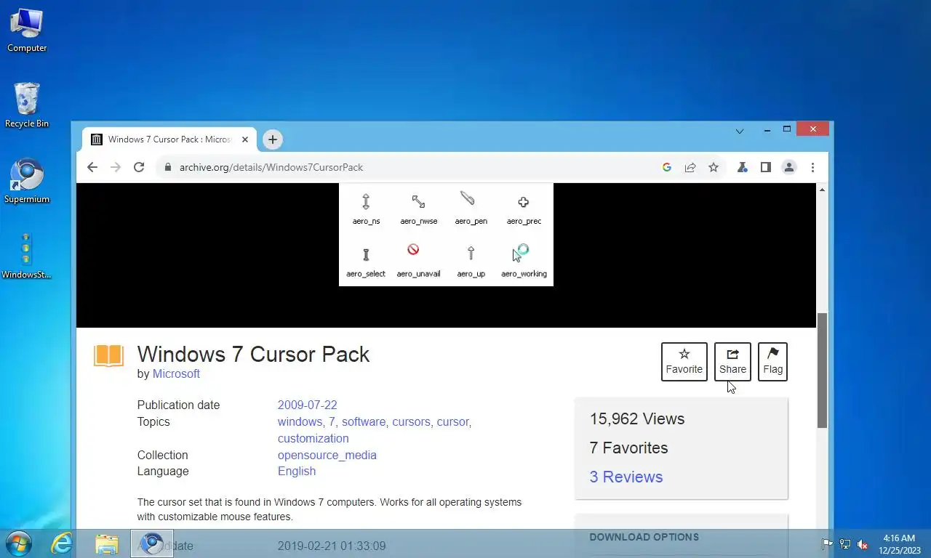Click the cursor topic link
931x558 pixels.
point(453,421)
